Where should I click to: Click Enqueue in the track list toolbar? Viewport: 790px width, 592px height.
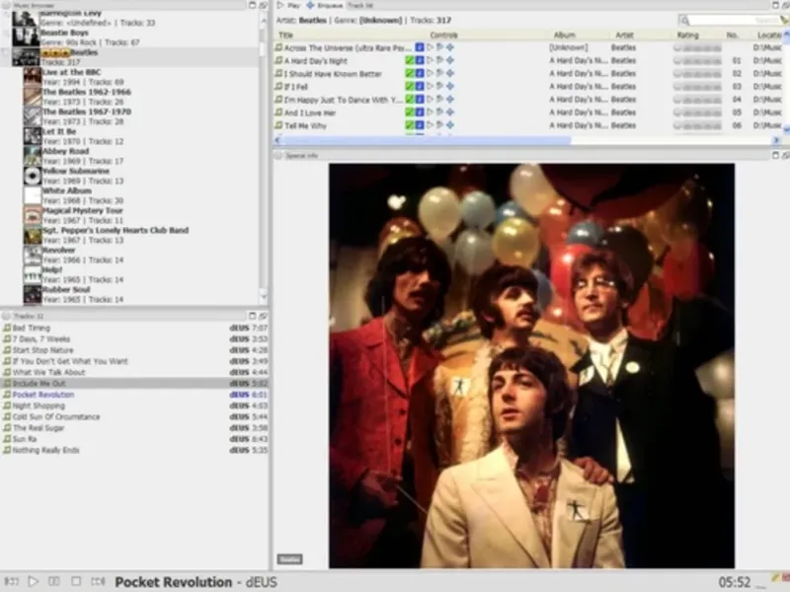(325, 6)
